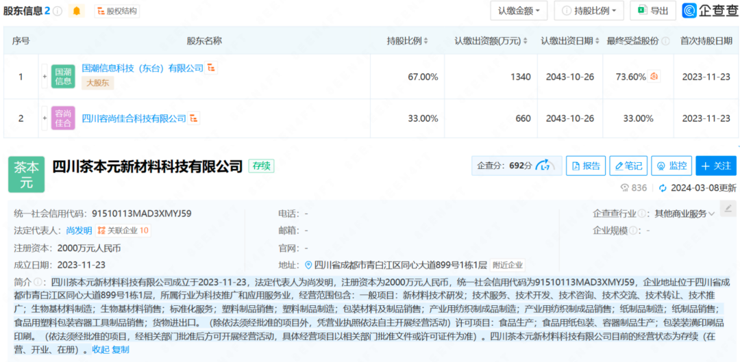Screen dimensions: 740x362
Task: Open the 股权结构 equity structure view
Action: [117, 11]
